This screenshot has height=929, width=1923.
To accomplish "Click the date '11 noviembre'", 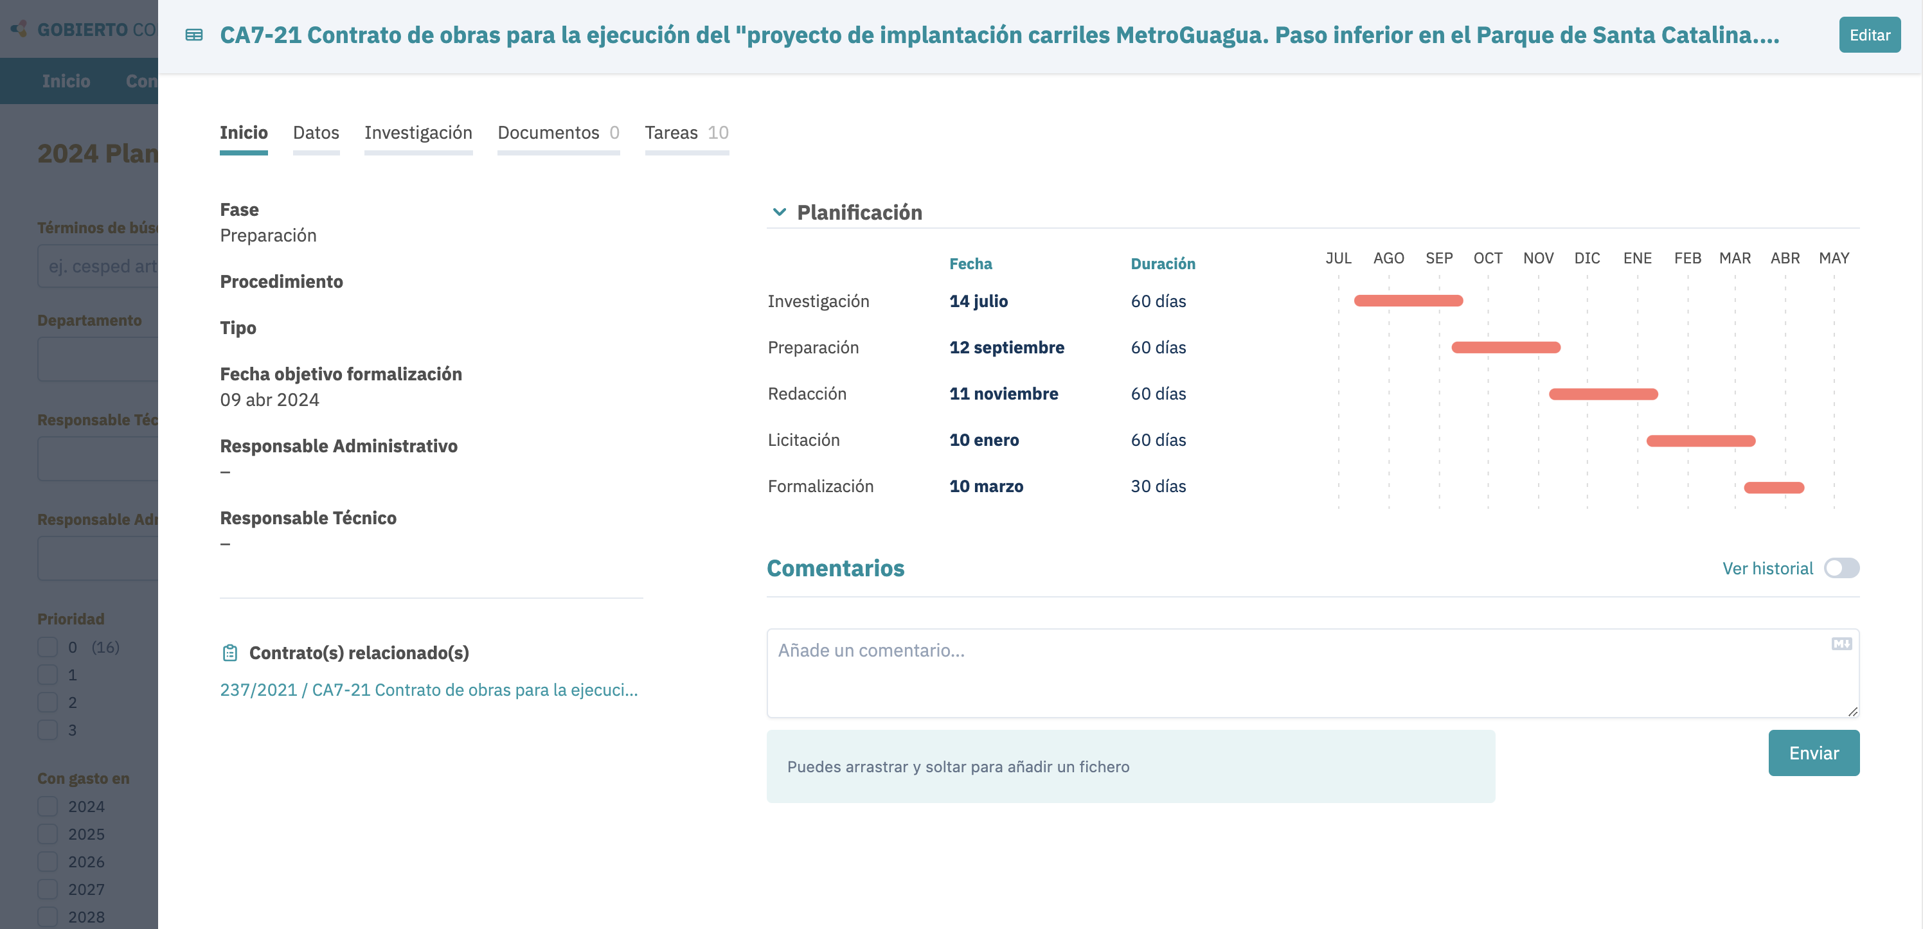I will tap(1003, 394).
